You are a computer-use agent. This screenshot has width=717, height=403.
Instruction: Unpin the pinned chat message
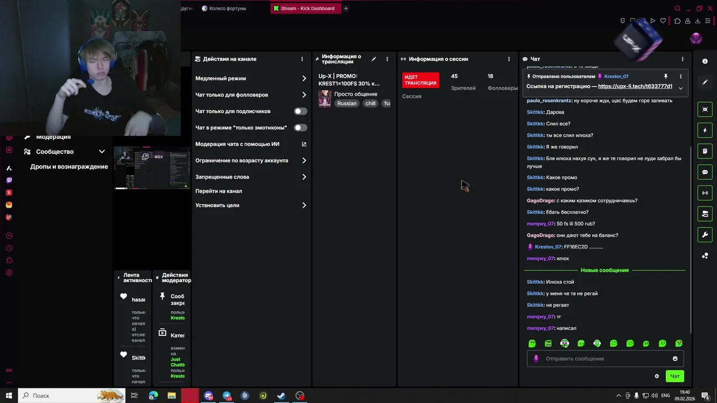[x=665, y=76]
